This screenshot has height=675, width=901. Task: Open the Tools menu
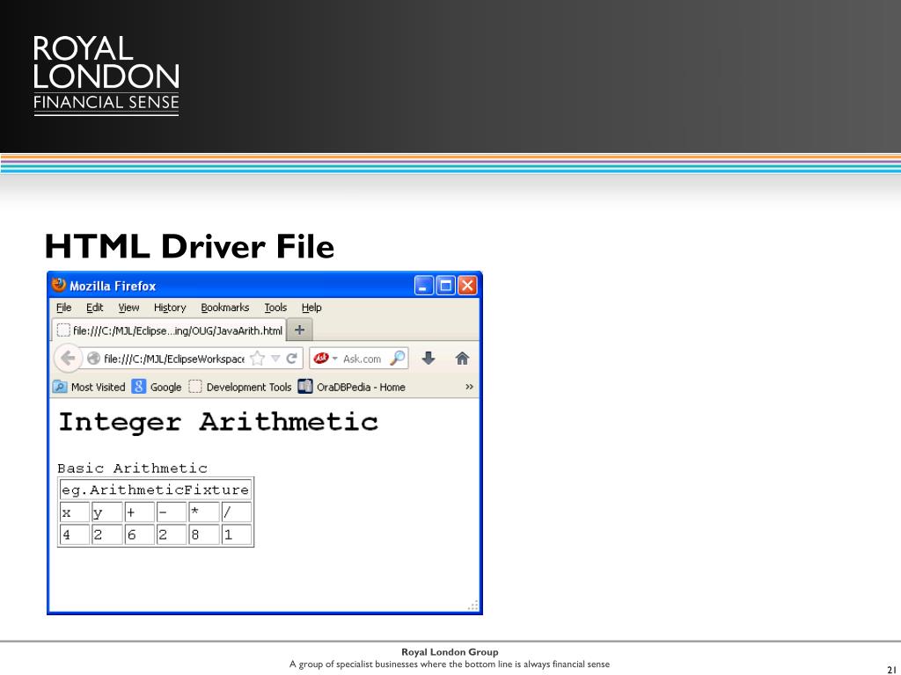pyautogui.click(x=275, y=308)
